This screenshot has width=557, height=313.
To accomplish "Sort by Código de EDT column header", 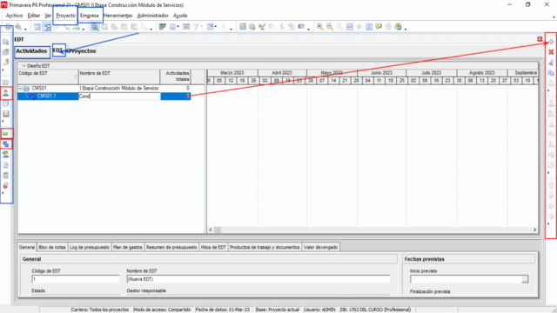I will coord(48,77).
